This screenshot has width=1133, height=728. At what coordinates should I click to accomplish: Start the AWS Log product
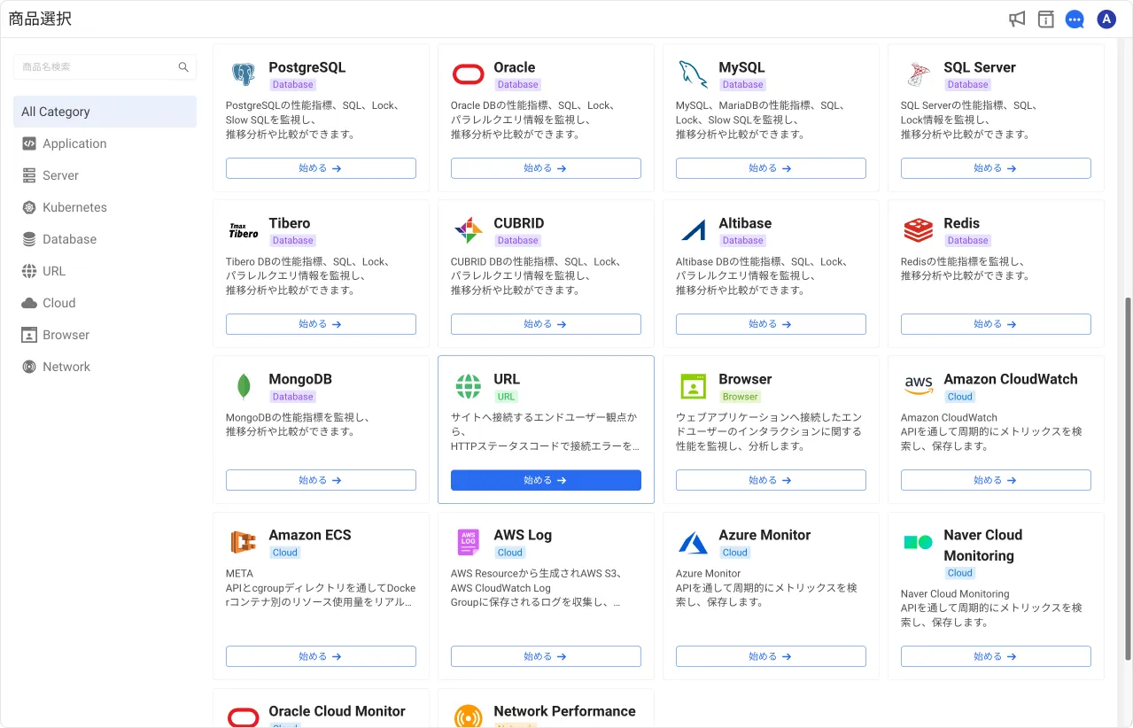pyautogui.click(x=546, y=656)
